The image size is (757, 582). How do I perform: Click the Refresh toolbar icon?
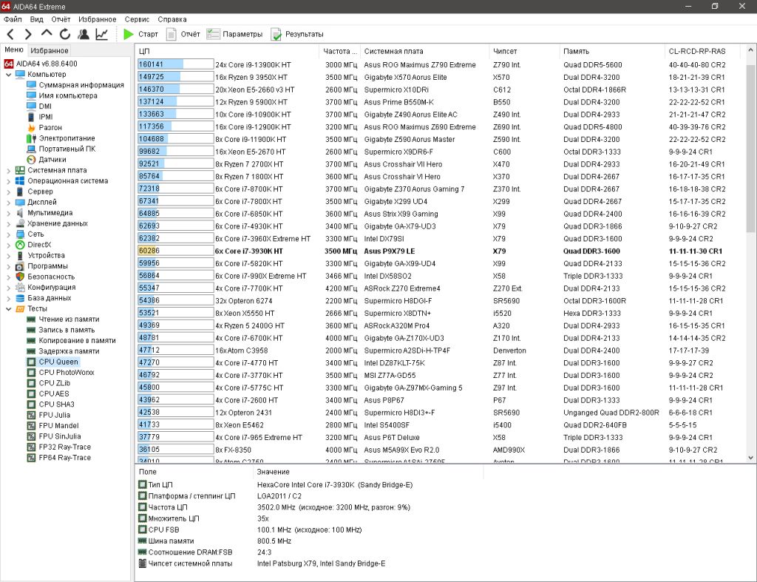pos(65,34)
